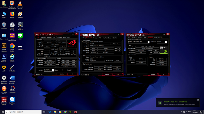Open the Adobe Illustrator desktop icon
Viewport: 204px width, 114px height.
(4, 47)
